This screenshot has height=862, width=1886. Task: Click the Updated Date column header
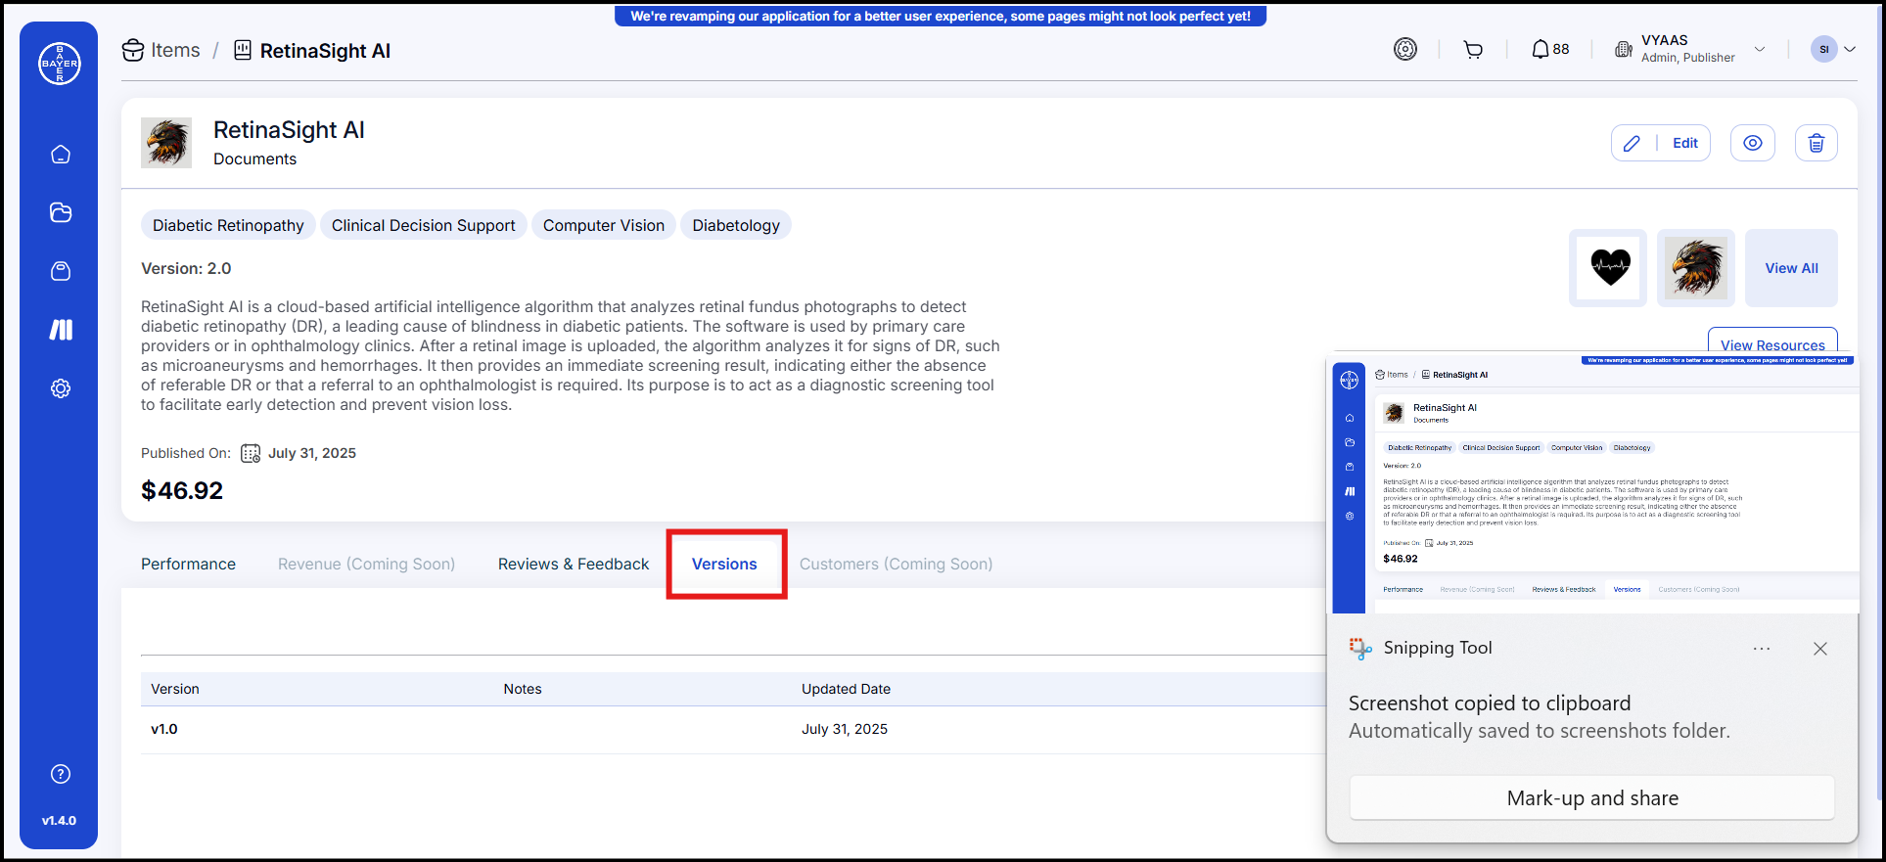click(846, 689)
